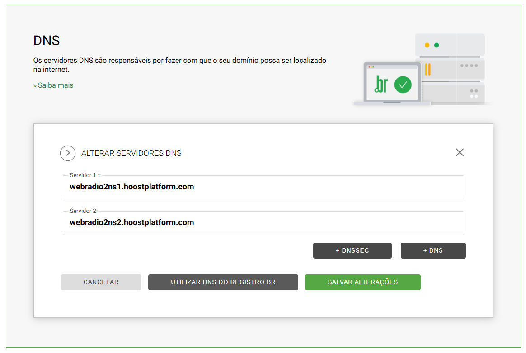The image size is (526, 353).
Task: Open the Saiba mais link
Action: tap(53, 85)
